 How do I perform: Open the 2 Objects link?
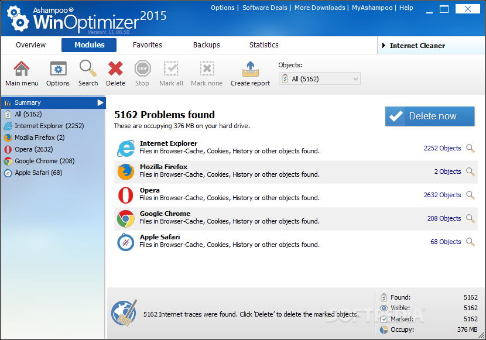(x=447, y=171)
